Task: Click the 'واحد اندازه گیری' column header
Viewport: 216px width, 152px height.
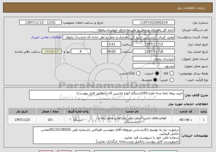Action: click(78, 111)
